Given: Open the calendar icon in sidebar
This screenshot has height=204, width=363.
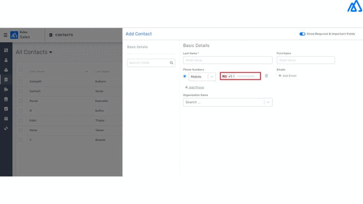Looking at the screenshot, I should (x=6, y=119).
